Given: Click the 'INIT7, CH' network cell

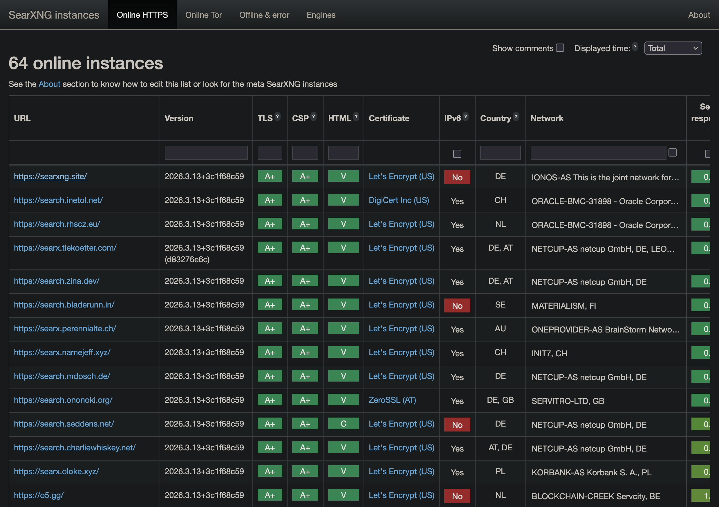Looking at the screenshot, I should click(549, 353).
